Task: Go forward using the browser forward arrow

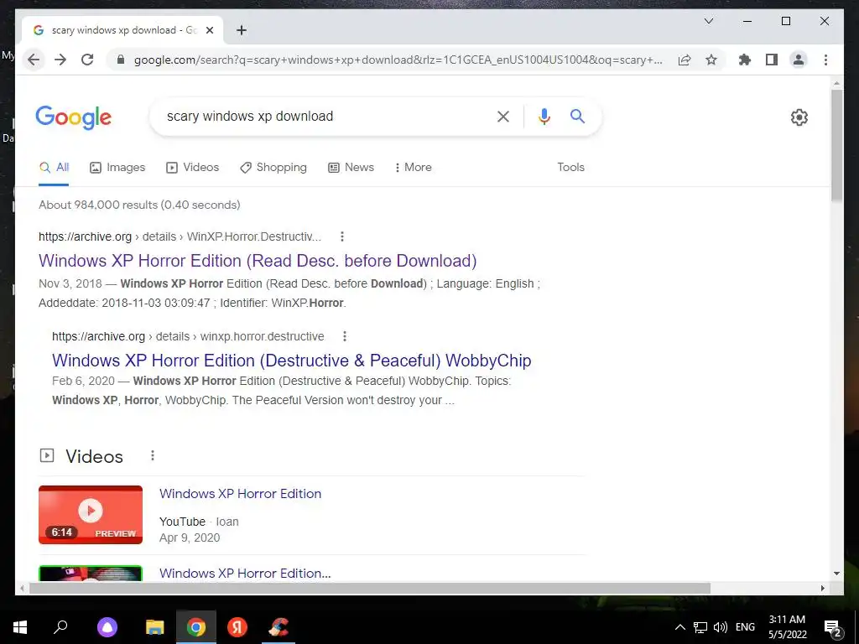Action: pyautogui.click(x=60, y=60)
